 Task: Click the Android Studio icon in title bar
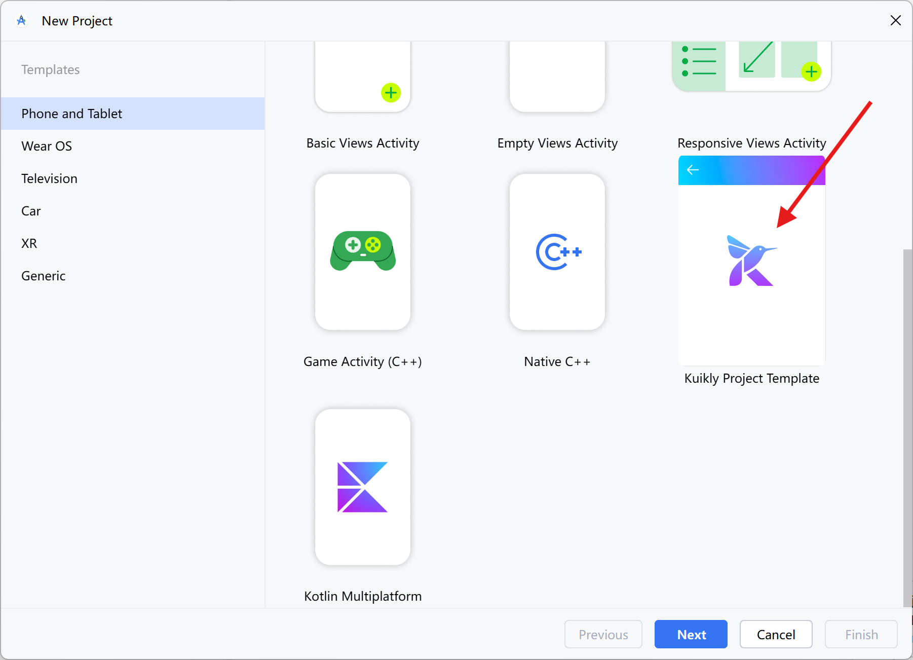pos(21,21)
